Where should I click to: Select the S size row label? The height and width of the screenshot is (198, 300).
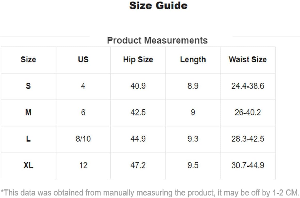pyautogui.click(x=28, y=86)
